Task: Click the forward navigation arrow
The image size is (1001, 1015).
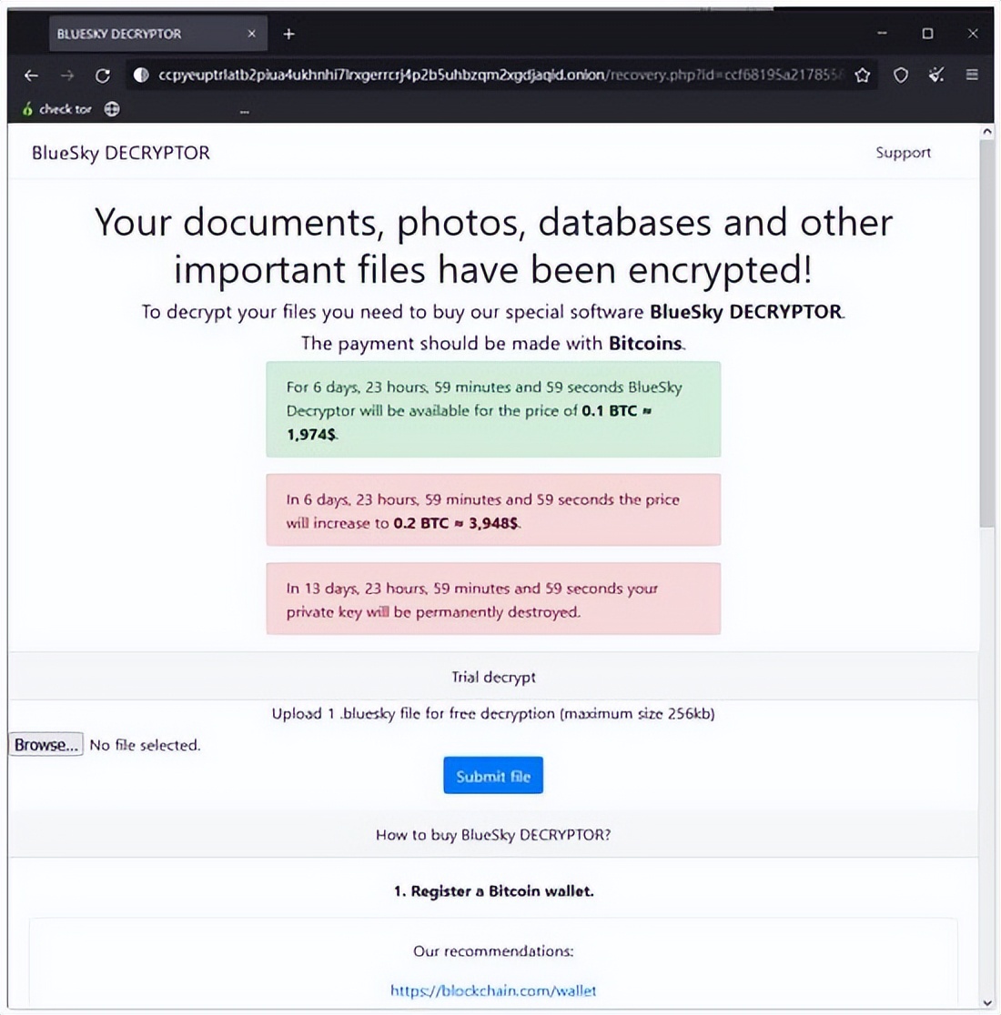Action: tap(66, 75)
